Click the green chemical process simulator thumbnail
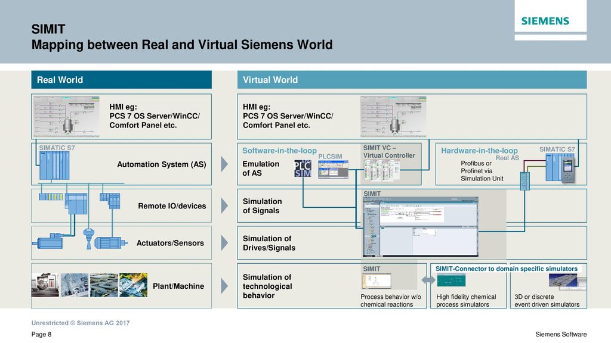Screen dimensions: 611x343 click(451, 280)
